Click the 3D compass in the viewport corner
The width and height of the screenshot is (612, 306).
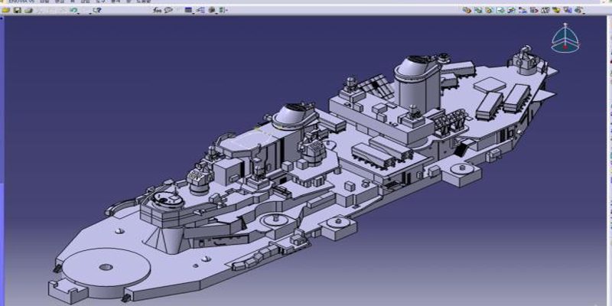click(565, 37)
